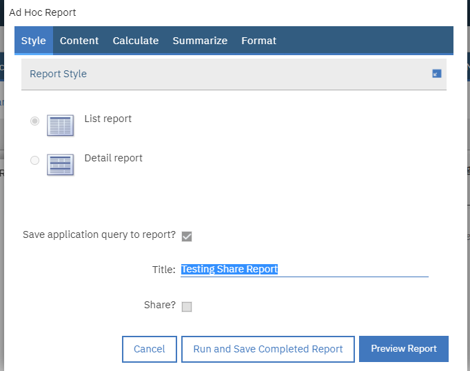This screenshot has height=371, width=470.
Task: Select the Detail report label
Action: 114,158
